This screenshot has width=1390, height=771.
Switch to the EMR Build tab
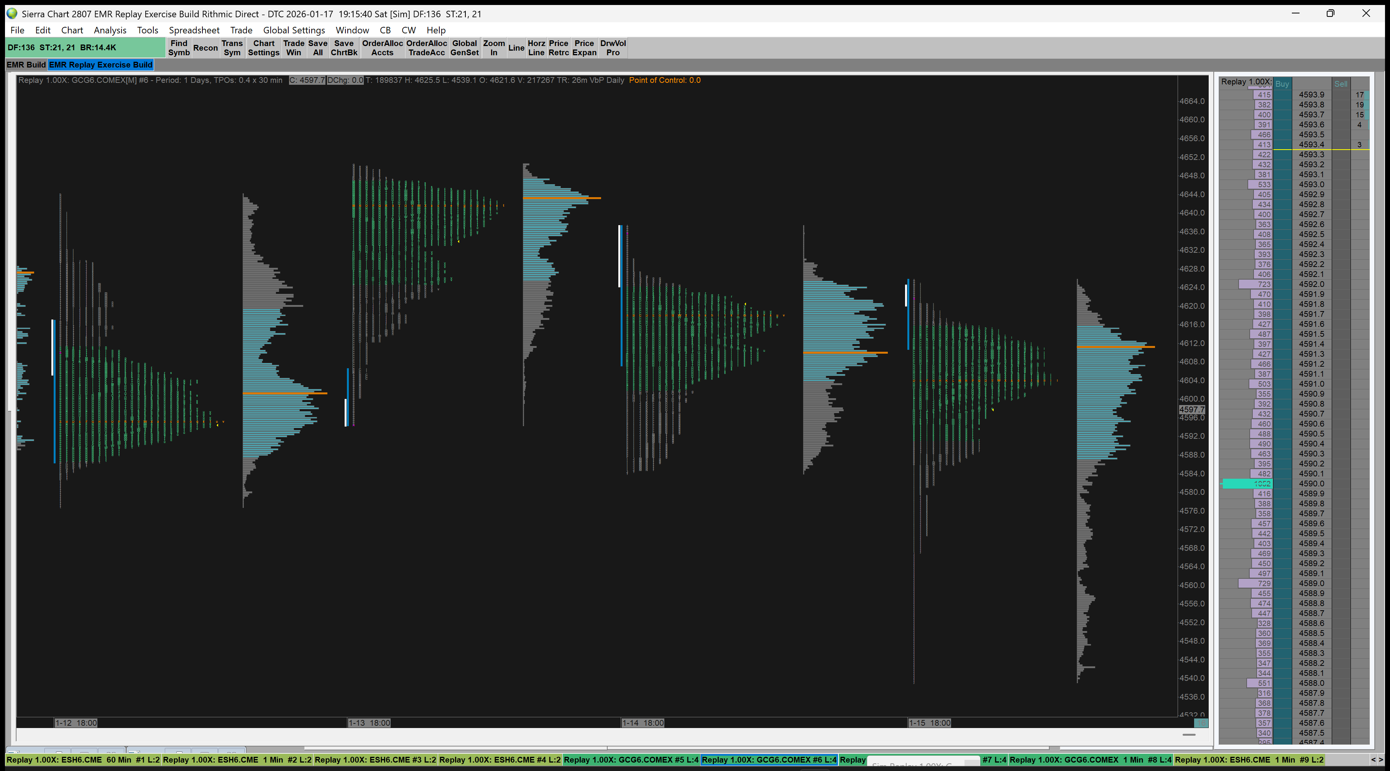(26, 65)
